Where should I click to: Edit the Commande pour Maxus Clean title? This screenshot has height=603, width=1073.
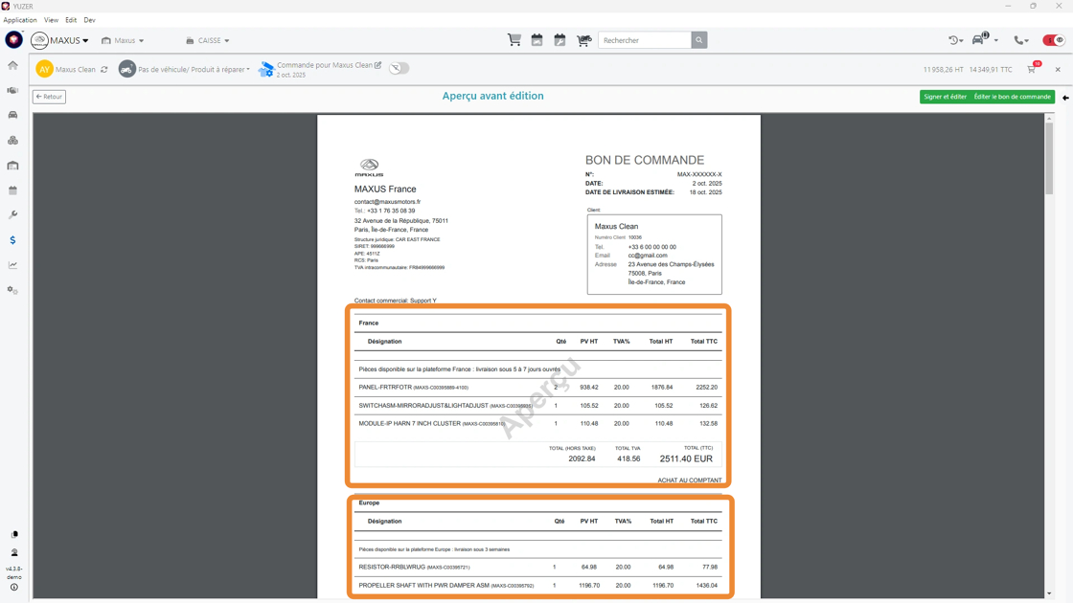377,65
